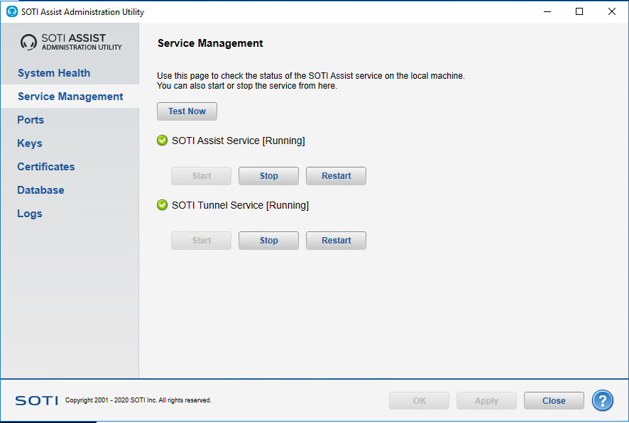Click the green status icon for SOTI Assist Service
629x423 pixels.
point(162,141)
